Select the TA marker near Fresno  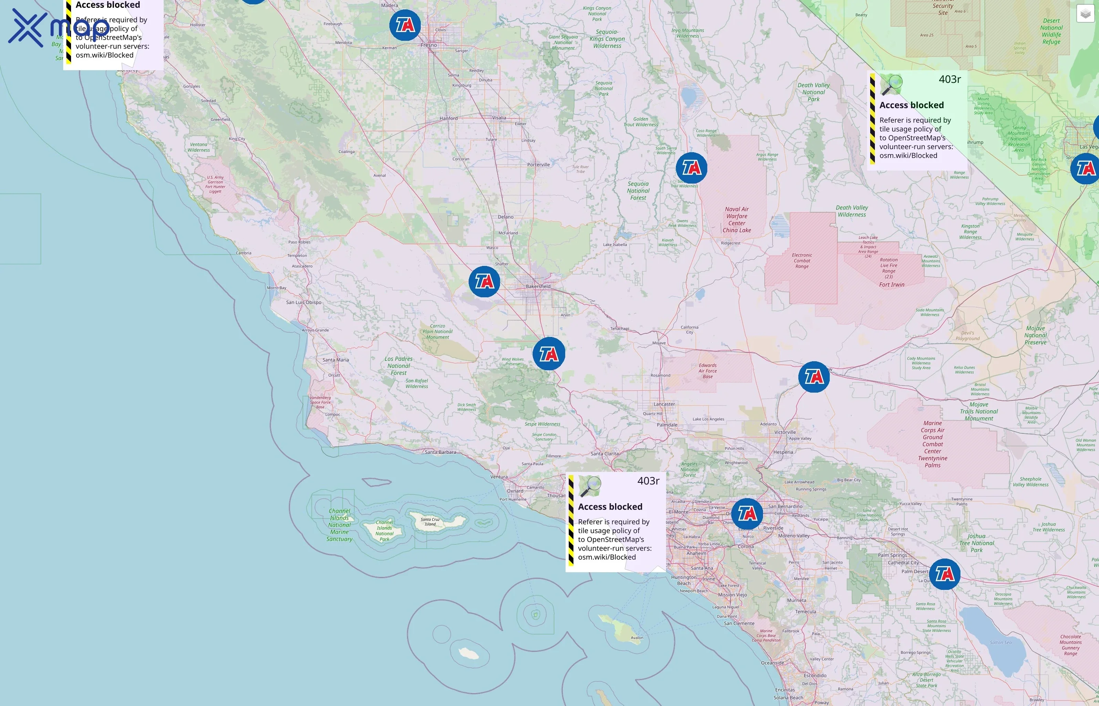pos(405,25)
